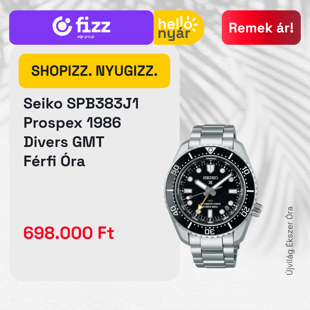The image size is (310, 310).
Task: Click the purple fizz header bar
Action: [x=81, y=28]
